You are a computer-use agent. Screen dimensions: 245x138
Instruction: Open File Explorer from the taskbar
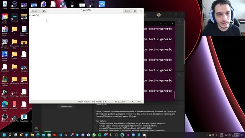coord(32,135)
